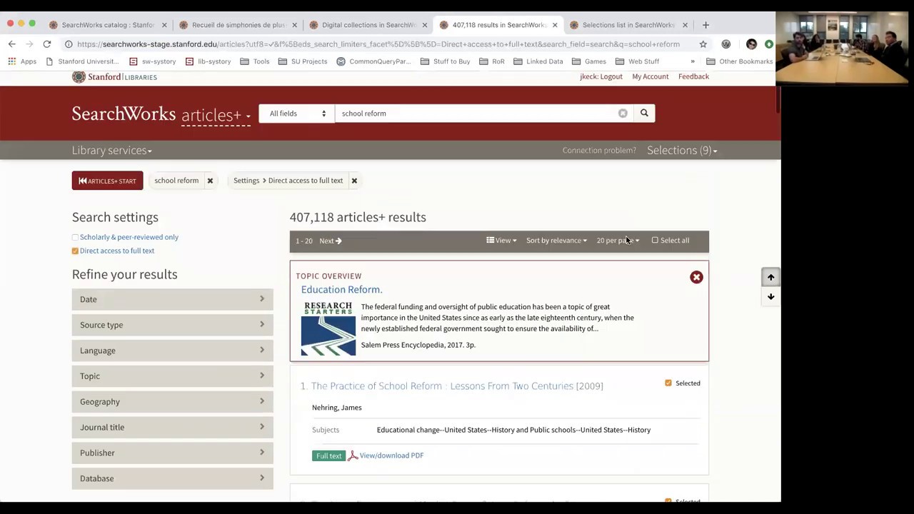This screenshot has height=514, width=914.
Task: Open Sort by relevance dropdown
Action: [x=556, y=241]
